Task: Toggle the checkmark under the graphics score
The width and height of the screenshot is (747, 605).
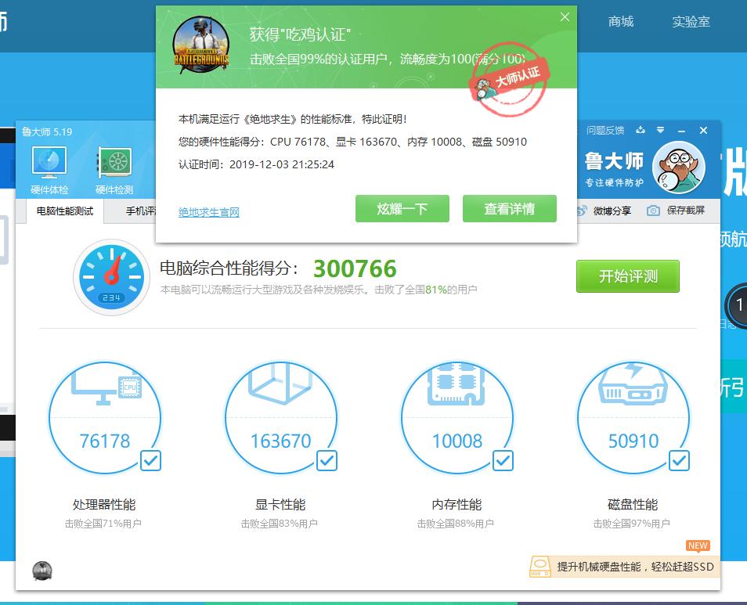Action: [x=325, y=462]
